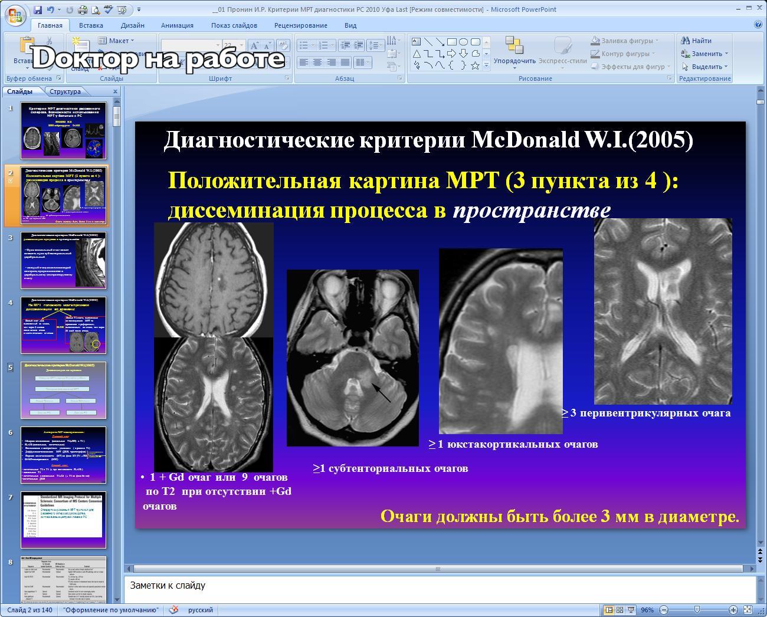Align text right
The width and height of the screenshot is (767, 617).
331,62
